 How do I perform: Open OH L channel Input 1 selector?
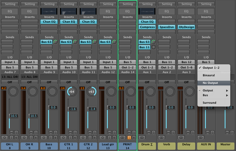pyautogui.click(x=10, y=62)
